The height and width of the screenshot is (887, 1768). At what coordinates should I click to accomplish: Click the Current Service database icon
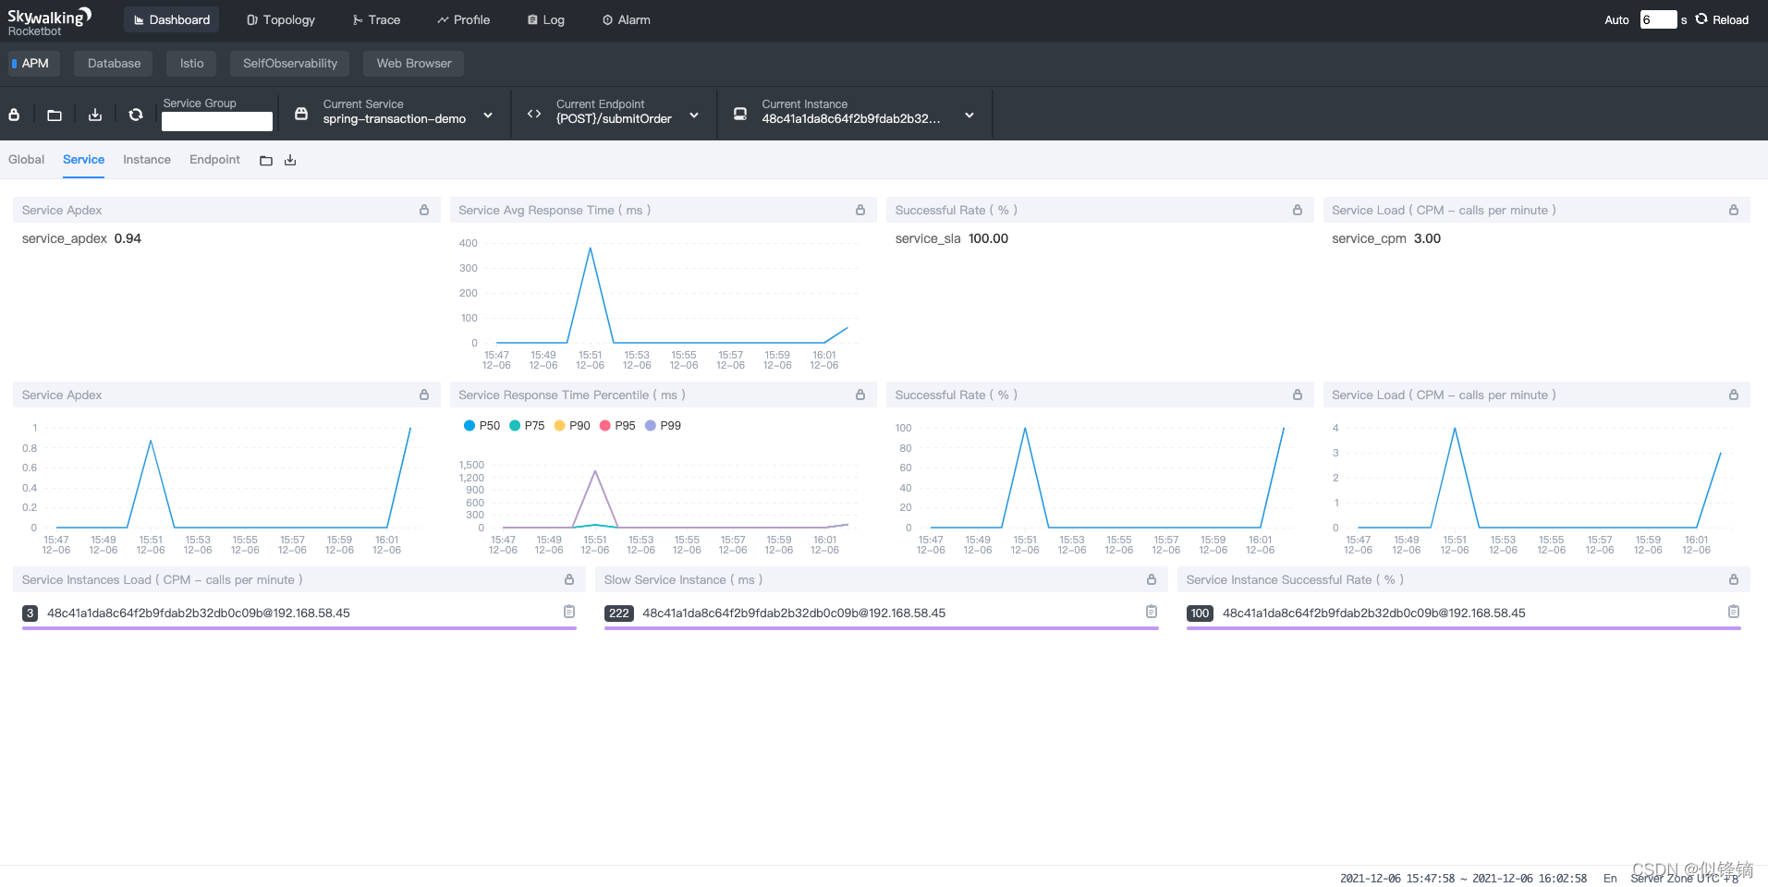[x=301, y=114]
